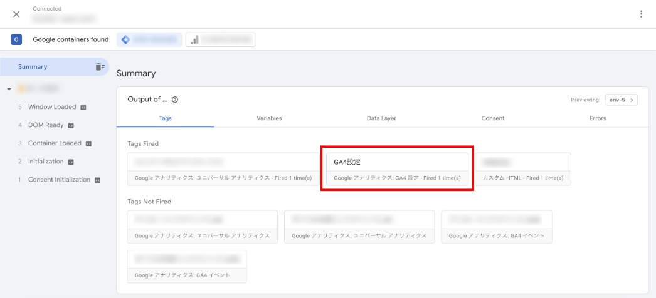This screenshot has width=656, height=298.
Task: Open the GA4設定 fired tag card
Action: [x=397, y=169]
